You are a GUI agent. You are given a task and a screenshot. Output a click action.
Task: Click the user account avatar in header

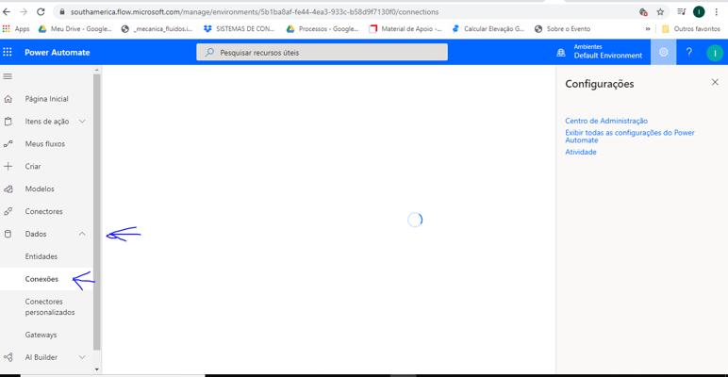[714, 53]
